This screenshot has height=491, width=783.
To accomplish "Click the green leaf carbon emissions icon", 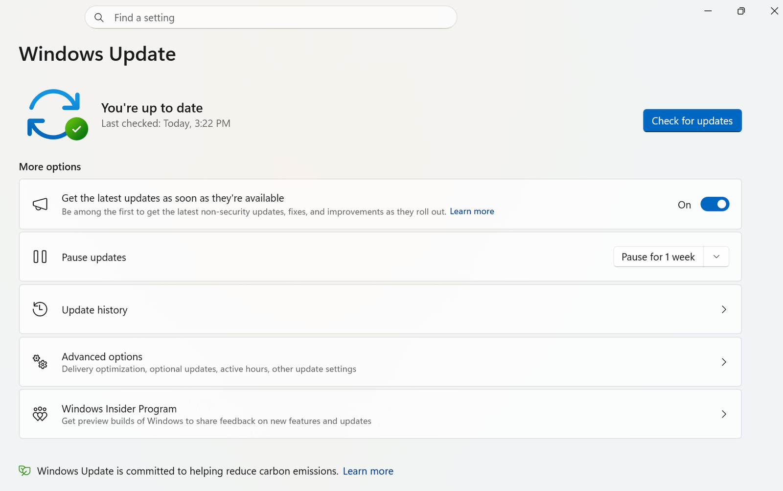I will tap(24, 471).
